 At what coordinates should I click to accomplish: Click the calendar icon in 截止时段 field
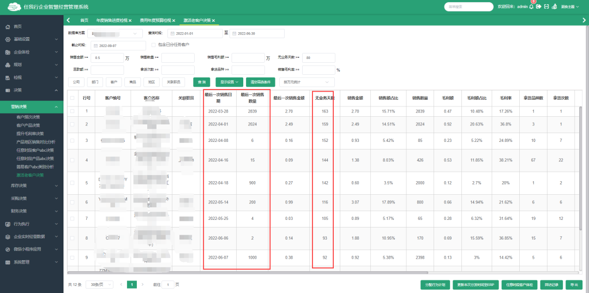(x=95, y=46)
